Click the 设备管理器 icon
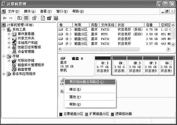The height and width of the screenshot is (125, 177). [x=14, y=52]
